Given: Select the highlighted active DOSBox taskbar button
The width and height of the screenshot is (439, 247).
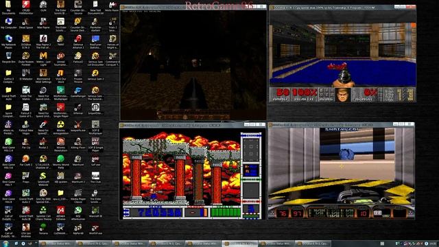Looking at the screenshot, I should pos(239,244).
